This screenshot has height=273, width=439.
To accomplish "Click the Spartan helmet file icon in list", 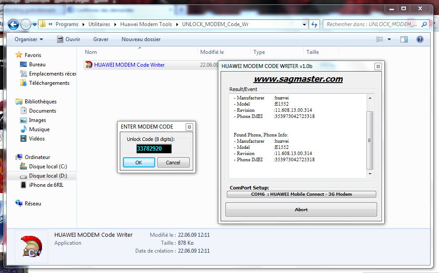I will pos(88,64).
